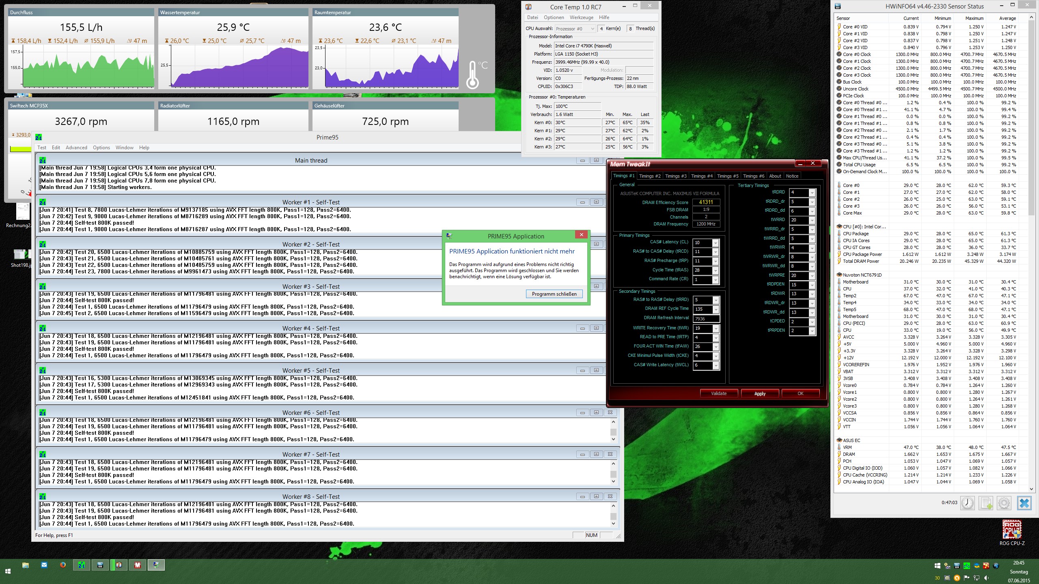The height and width of the screenshot is (584, 1039).
Task: Open Prime95 Options menu
Action: coord(101,148)
